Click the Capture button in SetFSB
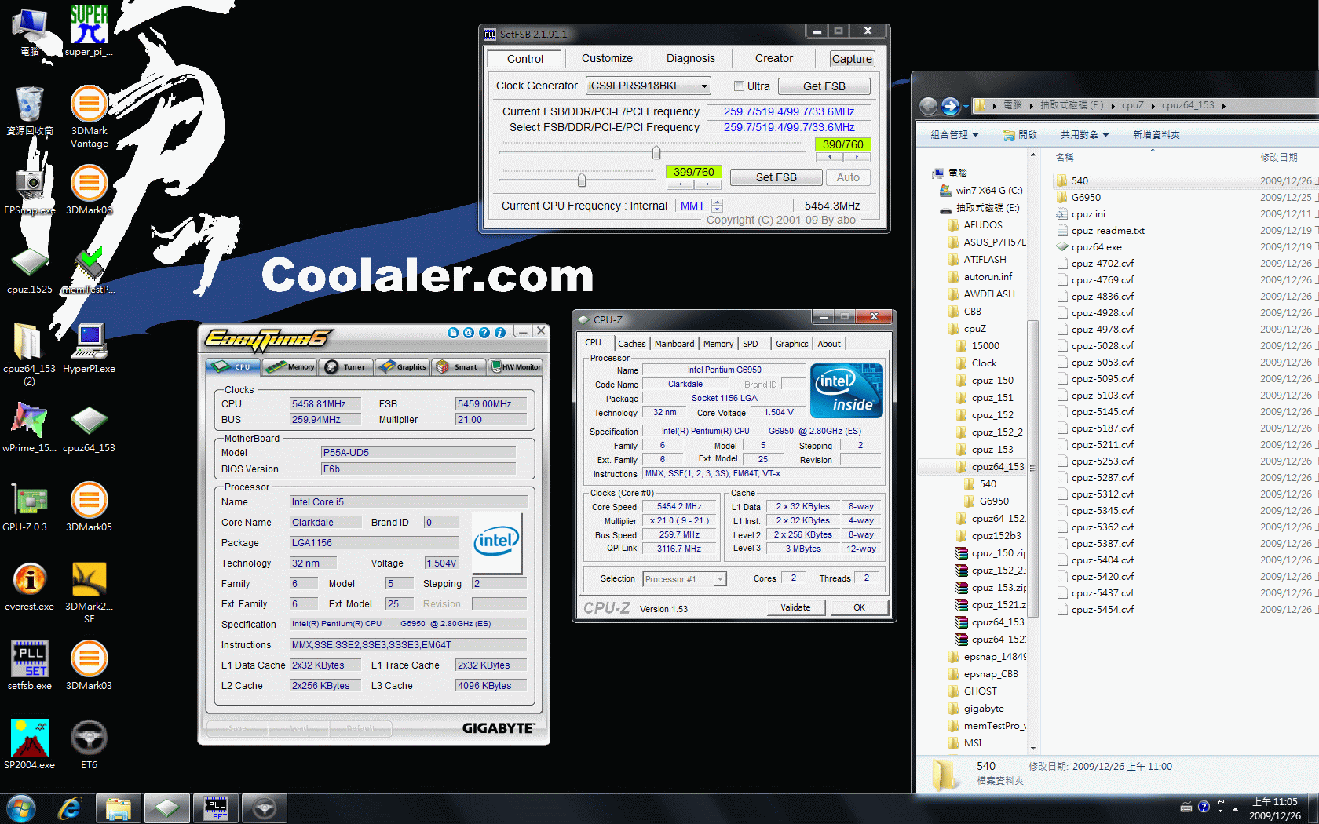Image resolution: width=1319 pixels, height=824 pixels. [852, 59]
